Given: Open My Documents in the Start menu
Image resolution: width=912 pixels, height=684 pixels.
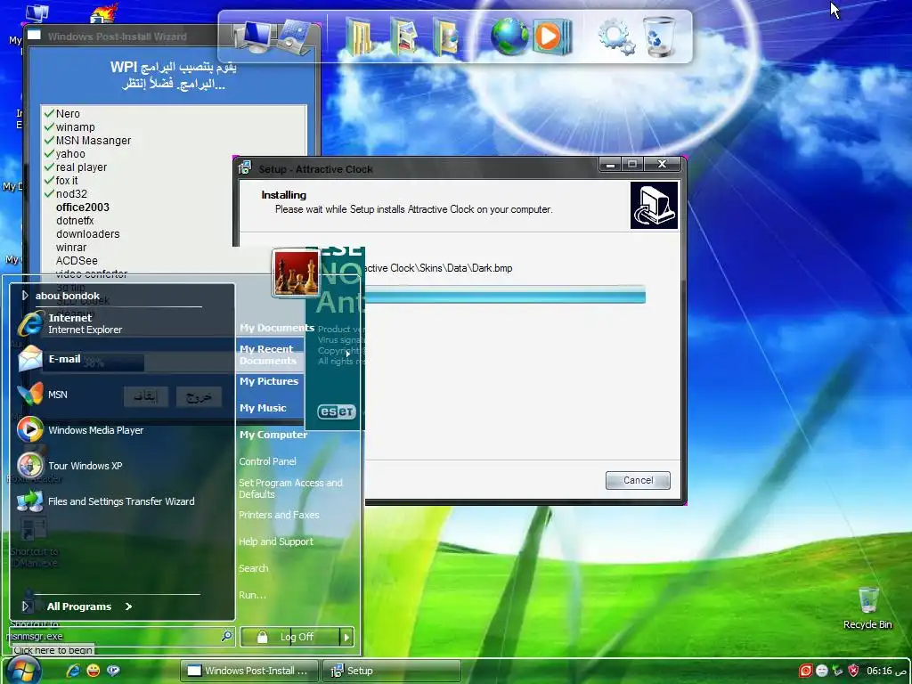Looking at the screenshot, I should [276, 328].
